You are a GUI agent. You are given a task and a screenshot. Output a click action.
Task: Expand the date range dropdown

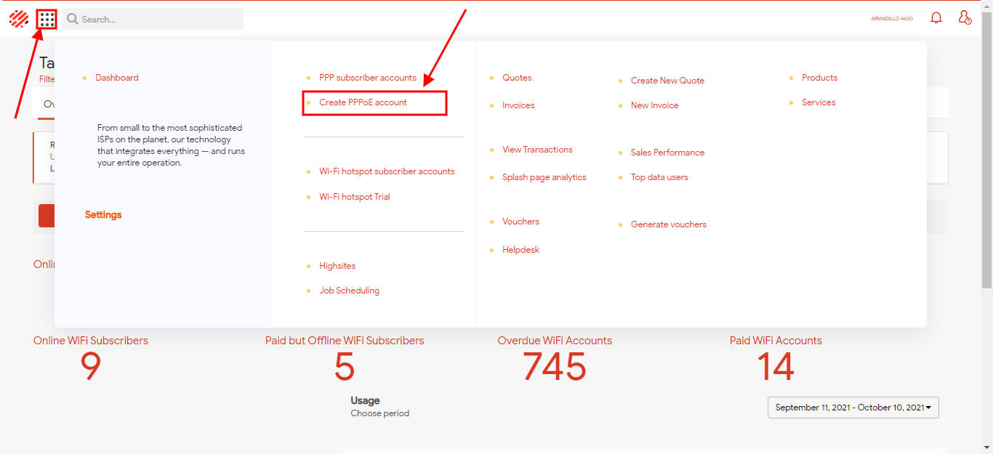click(x=853, y=408)
